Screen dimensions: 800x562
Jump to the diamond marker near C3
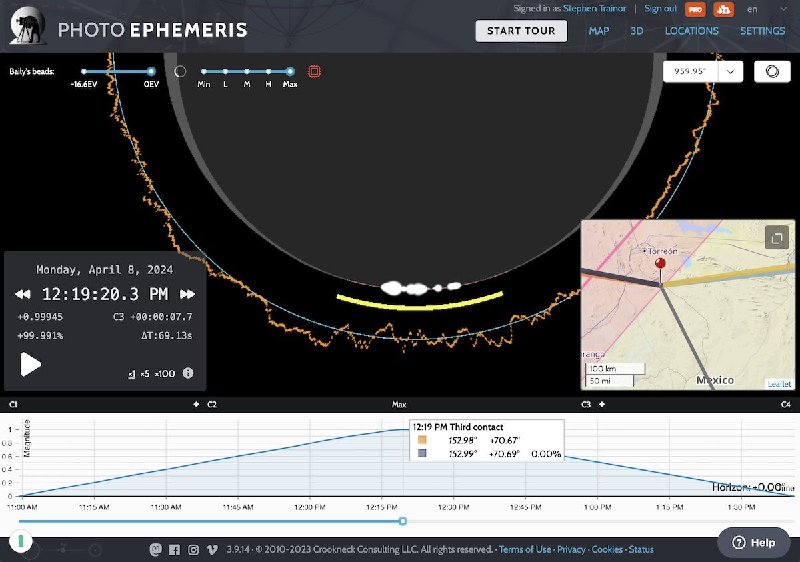coord(601,404)
